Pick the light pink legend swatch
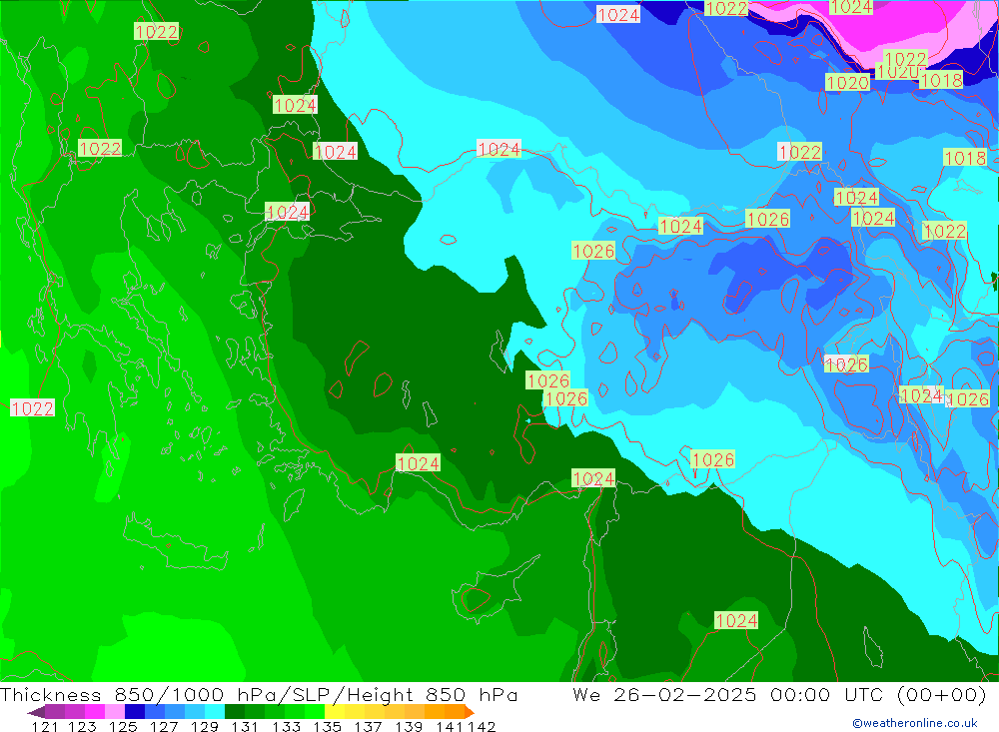 (x=115, y=712)
